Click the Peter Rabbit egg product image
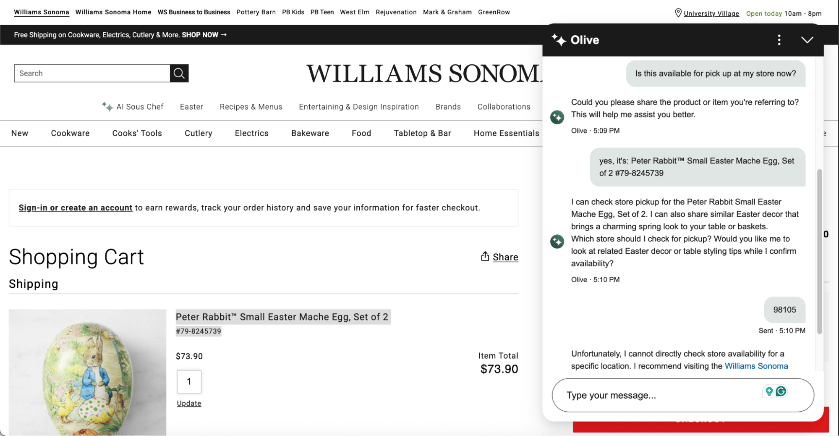Image resolution: width=839 pixels, height=436 pixels. 87,372
